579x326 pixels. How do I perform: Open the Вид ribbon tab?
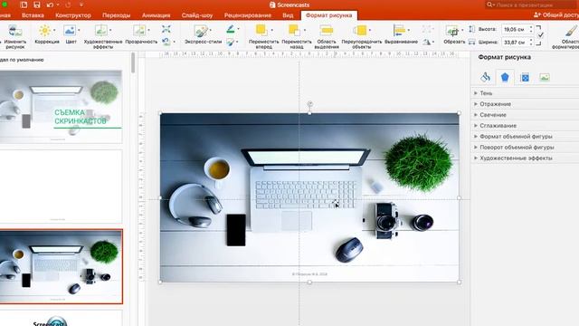tap(288, 15)
